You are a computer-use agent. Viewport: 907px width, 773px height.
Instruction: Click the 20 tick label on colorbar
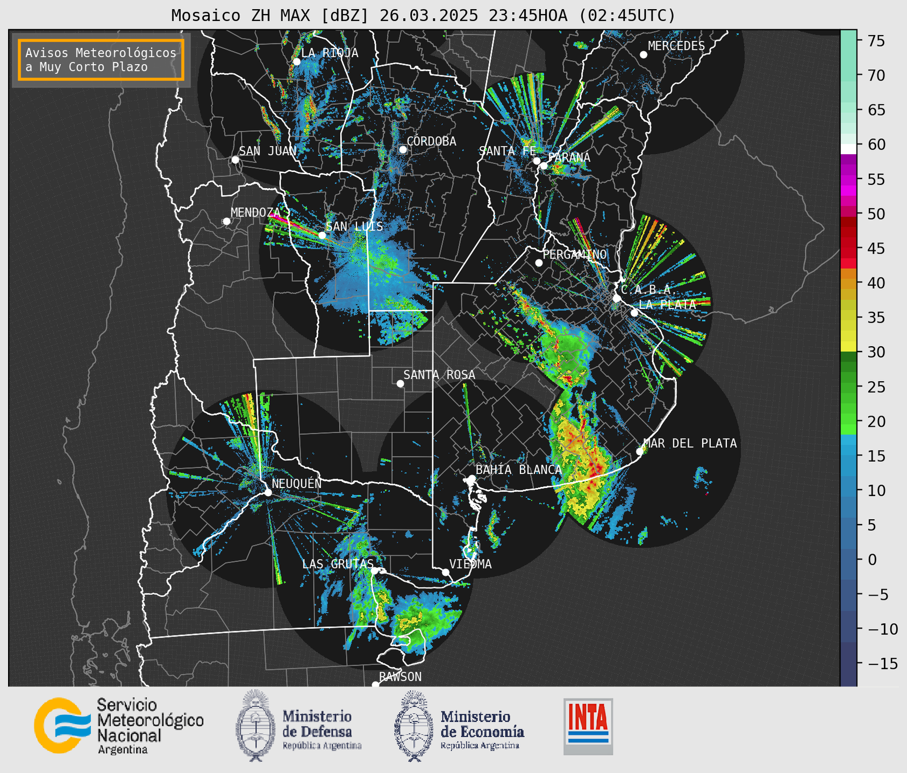[x=876, y=421]
